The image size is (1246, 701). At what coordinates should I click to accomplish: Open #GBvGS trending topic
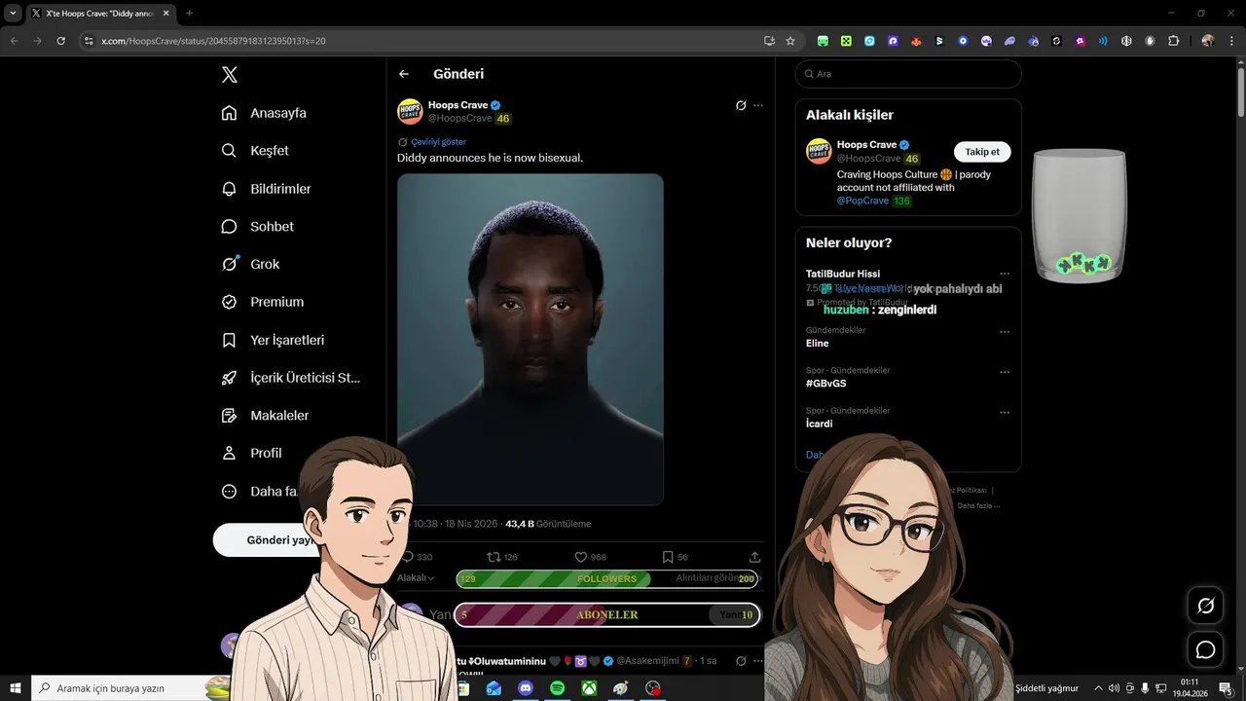826,384
